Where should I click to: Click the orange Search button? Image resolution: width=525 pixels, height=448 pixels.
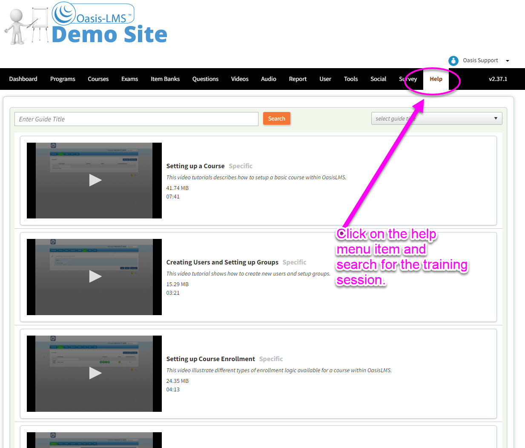[276, 118]
